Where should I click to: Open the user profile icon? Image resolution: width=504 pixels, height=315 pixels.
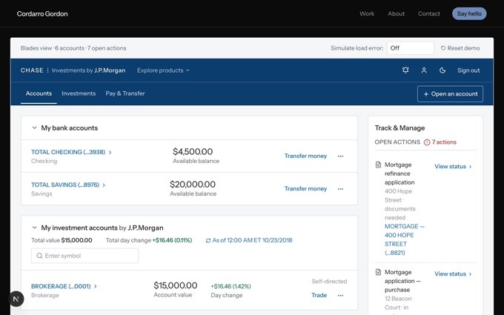click(x=424, y=70)
